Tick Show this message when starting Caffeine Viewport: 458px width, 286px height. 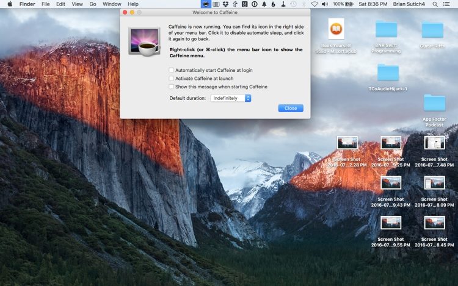pos(172,87)
